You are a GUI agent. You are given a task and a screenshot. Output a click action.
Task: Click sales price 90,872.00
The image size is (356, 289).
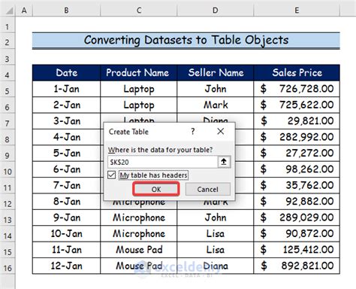pyautogui.click(x=297, y=233)
